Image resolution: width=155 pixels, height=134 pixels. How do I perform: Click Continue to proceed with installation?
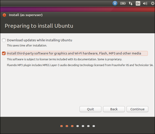pos(137,109)
